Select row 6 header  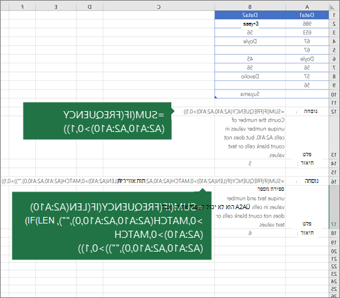tap(334, 59)
